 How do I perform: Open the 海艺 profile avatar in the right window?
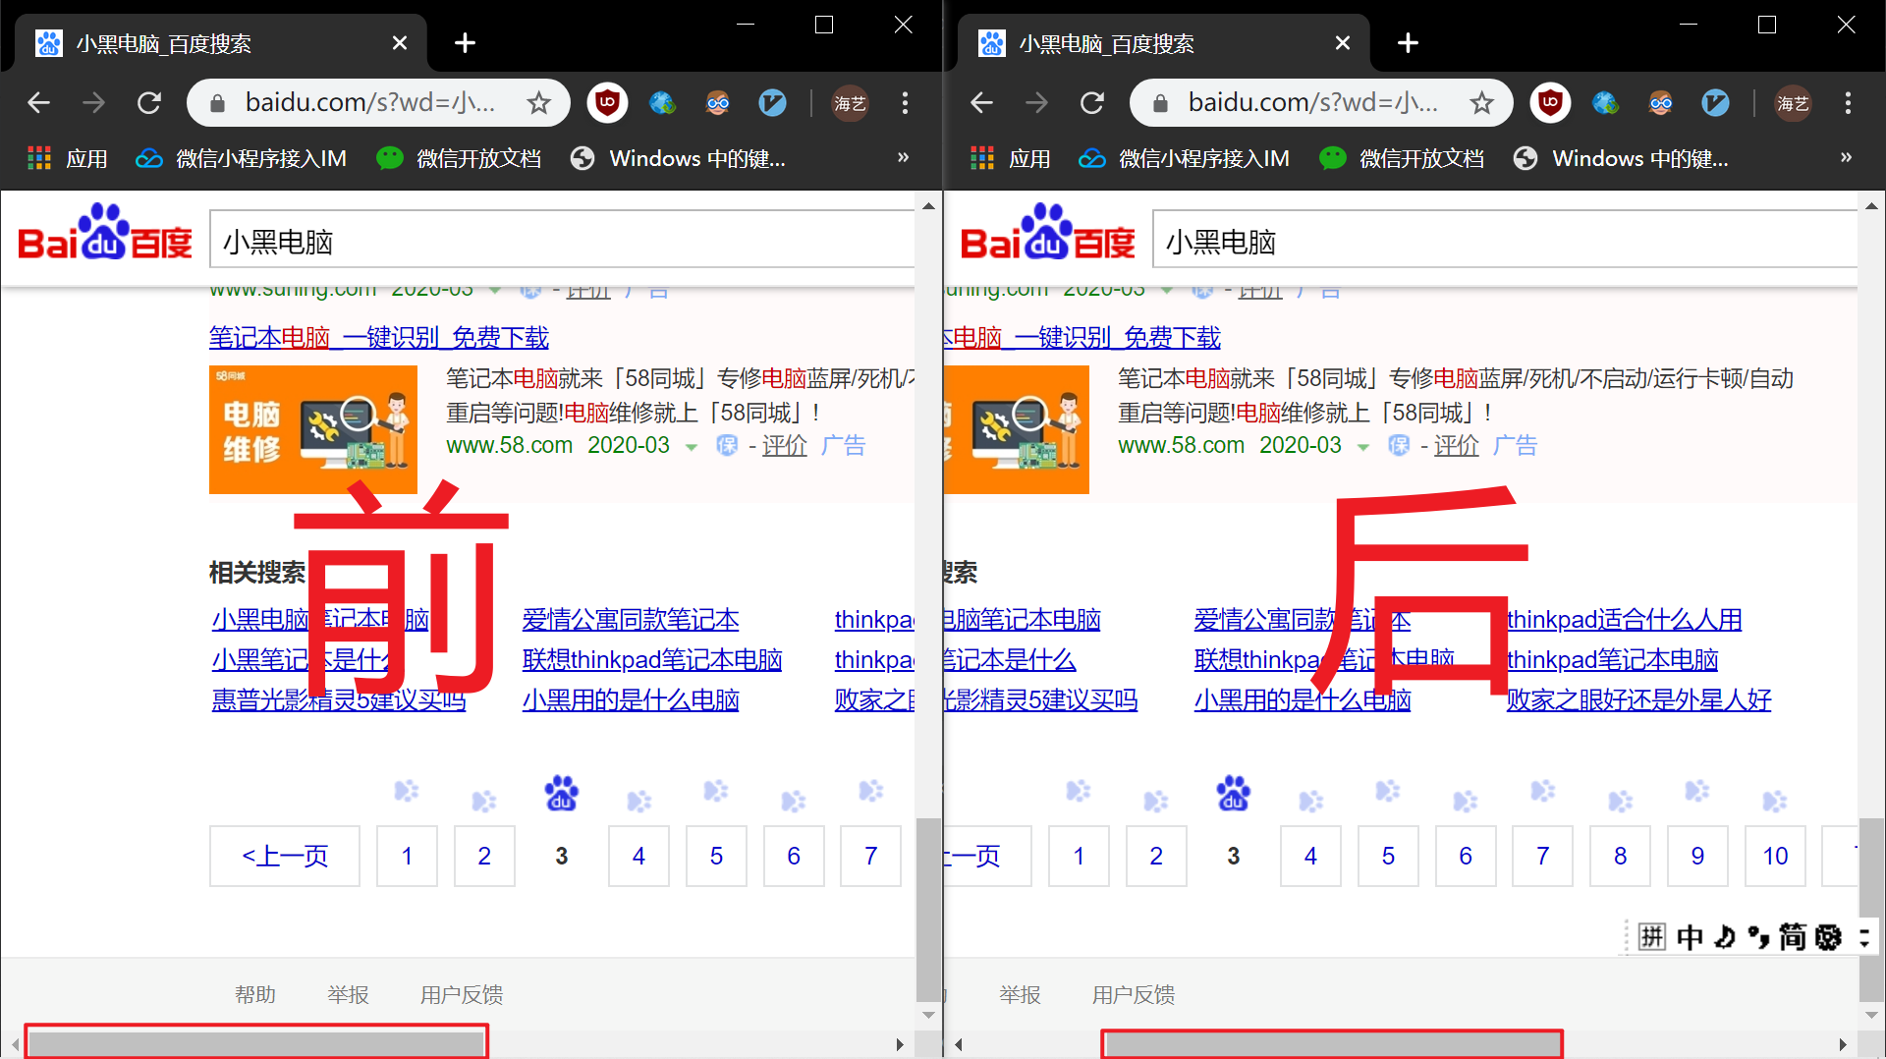(1793, 102)
